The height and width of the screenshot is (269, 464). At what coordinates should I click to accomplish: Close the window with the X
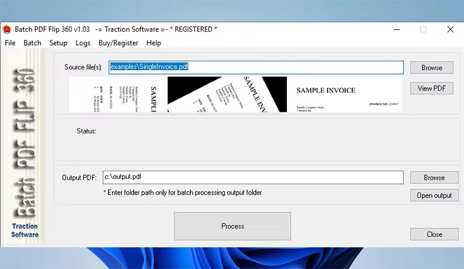point(450,29)
